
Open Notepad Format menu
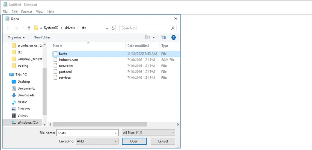click(27, 12)
